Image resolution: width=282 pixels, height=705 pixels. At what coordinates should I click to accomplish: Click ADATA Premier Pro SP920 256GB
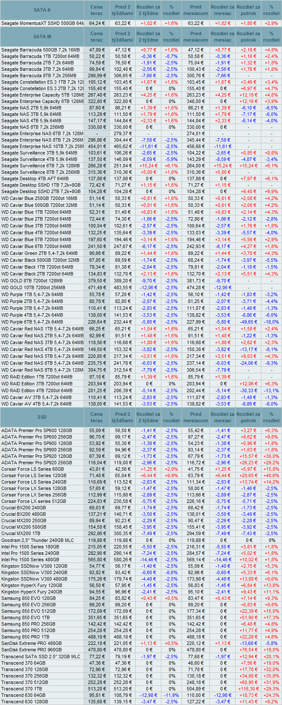36,463
